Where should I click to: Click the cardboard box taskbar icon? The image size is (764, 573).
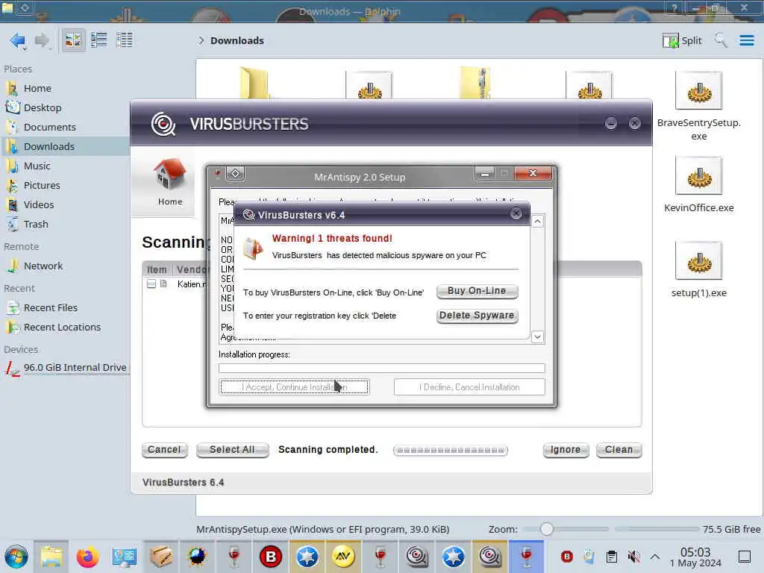coord(161,557)
